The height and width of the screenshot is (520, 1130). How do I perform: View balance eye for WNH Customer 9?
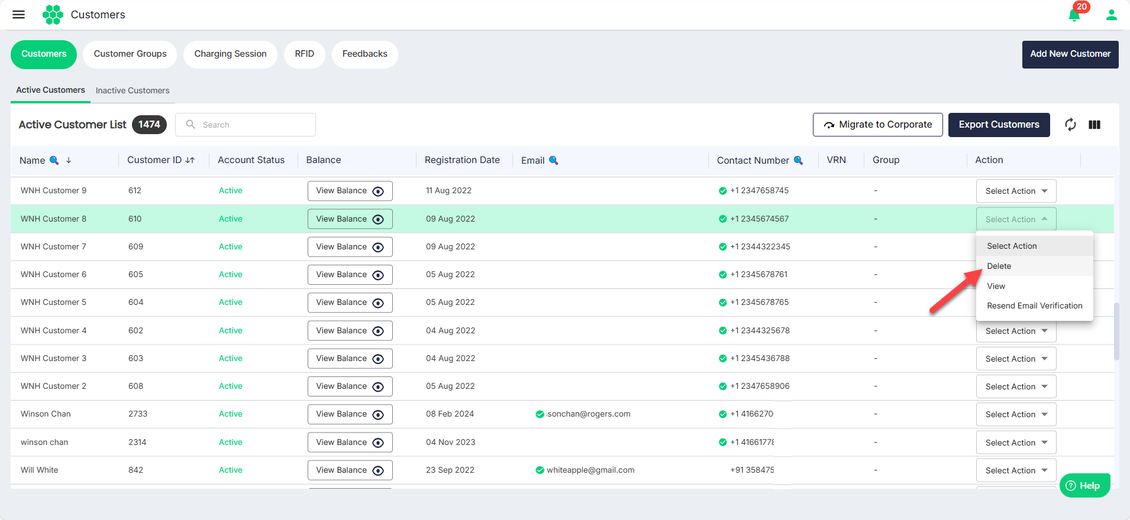point(378,191)
